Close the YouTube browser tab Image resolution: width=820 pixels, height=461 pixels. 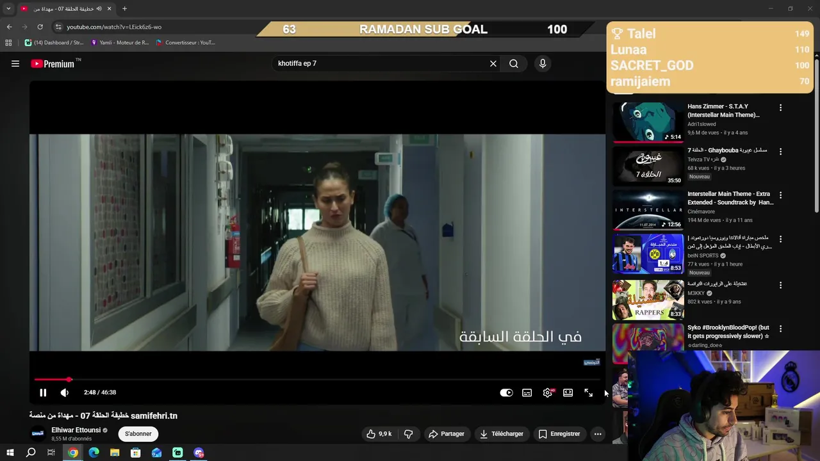pyautogui.click(x=110, y=9)
